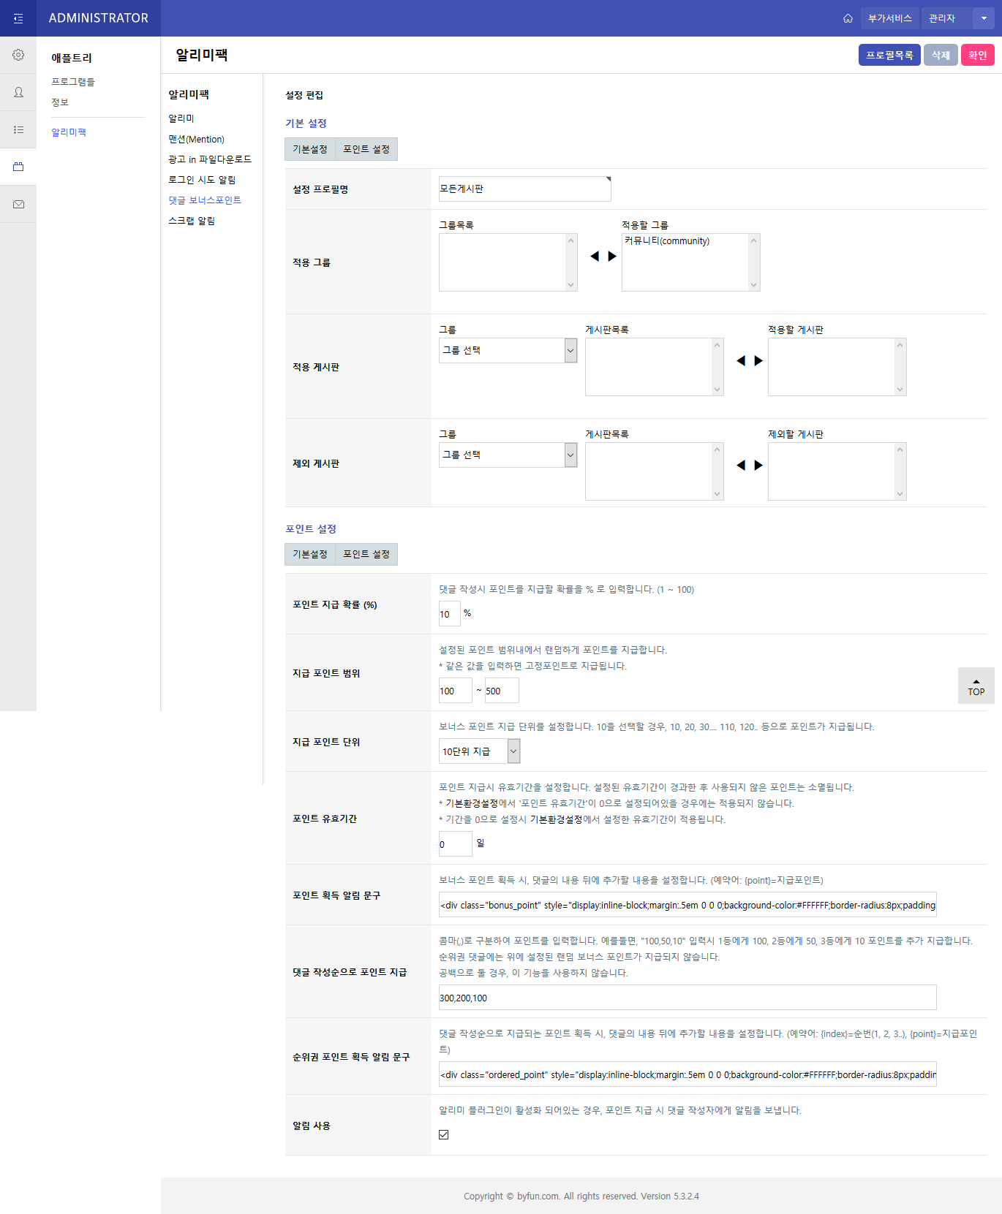The image size is (1002, 1214).
Task: Collapse the sidebar with the menu toggle icon
Action: (x=18, y=18)
